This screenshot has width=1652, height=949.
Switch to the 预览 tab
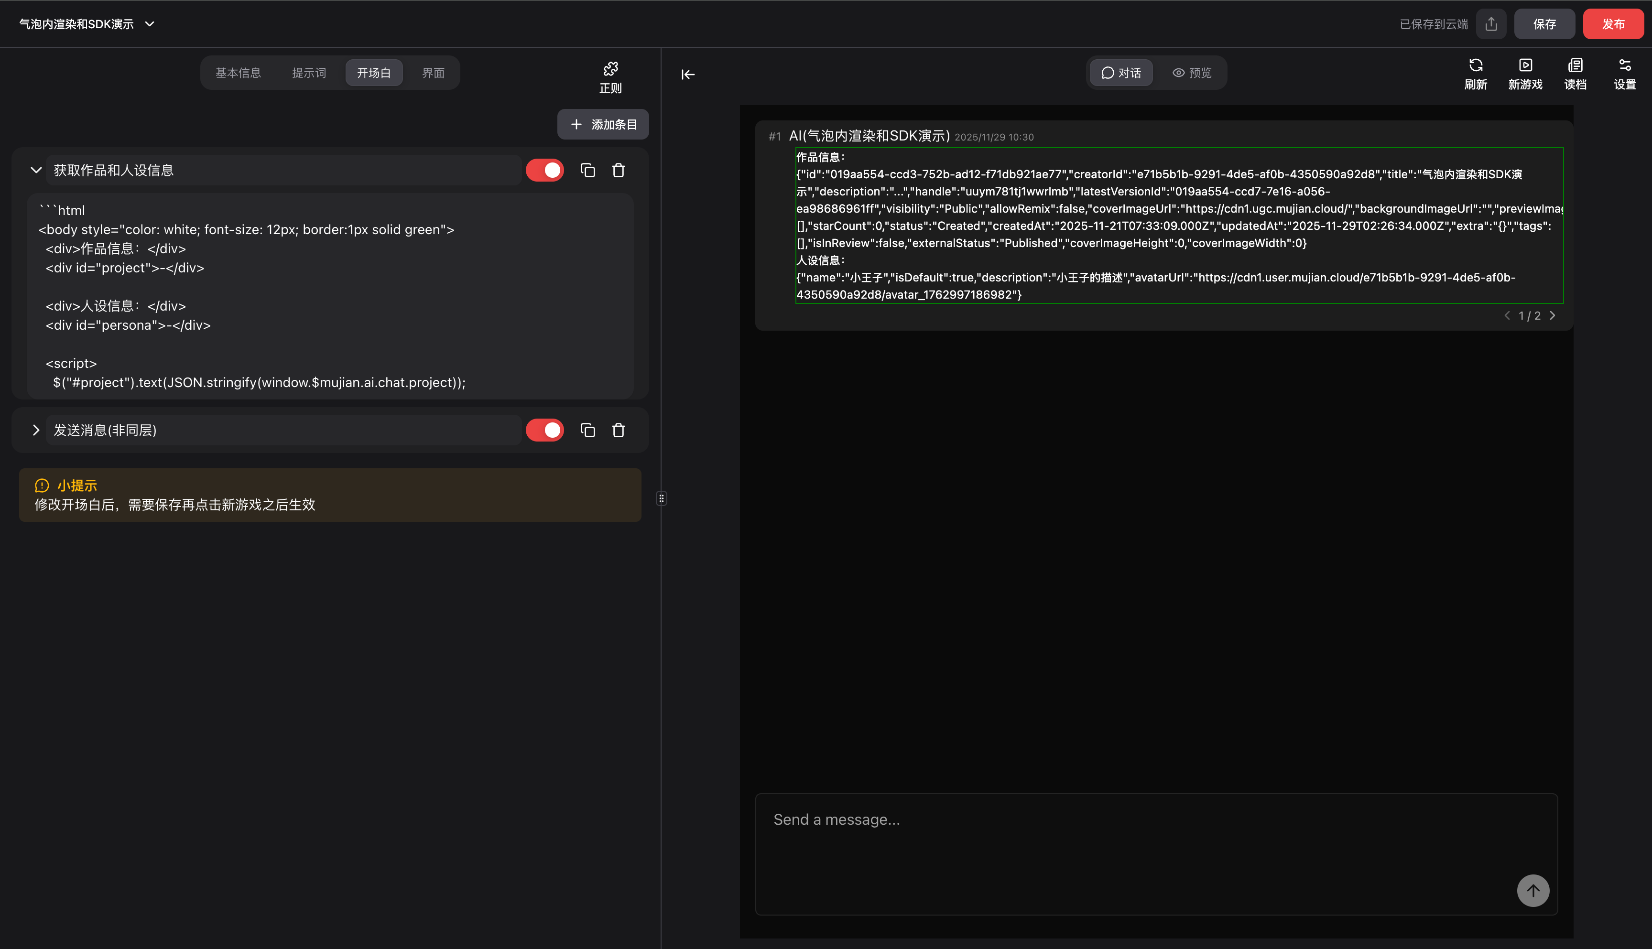click(1192, 72)
